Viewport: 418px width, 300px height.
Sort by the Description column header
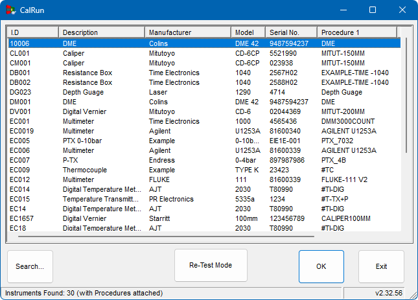point(102,32)
